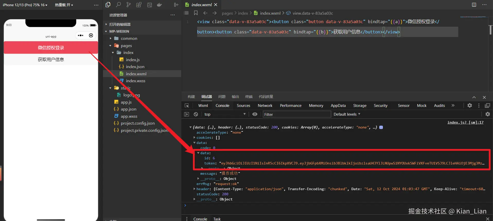Viewport: 493px width, 221px height.
Task: Switch to the Network tab
Action: click(x=265, y=106)
